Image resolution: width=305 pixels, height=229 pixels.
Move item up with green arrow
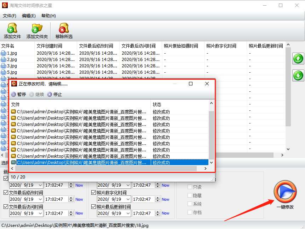coord(298,59)
